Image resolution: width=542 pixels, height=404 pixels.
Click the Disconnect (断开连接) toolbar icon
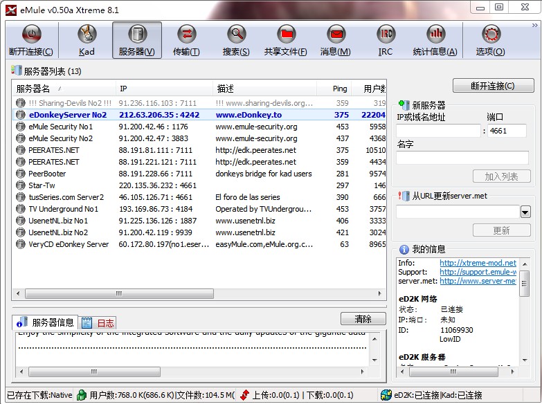coord(31,34)
